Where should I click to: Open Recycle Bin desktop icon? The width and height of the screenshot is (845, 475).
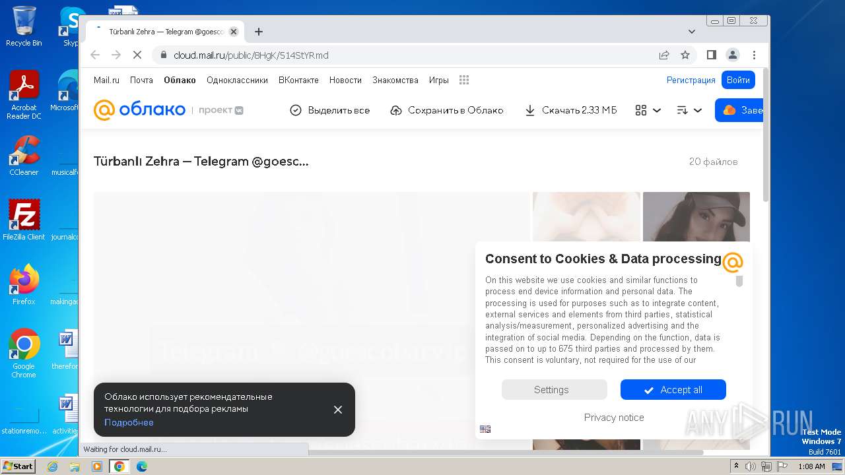(24, 26)
